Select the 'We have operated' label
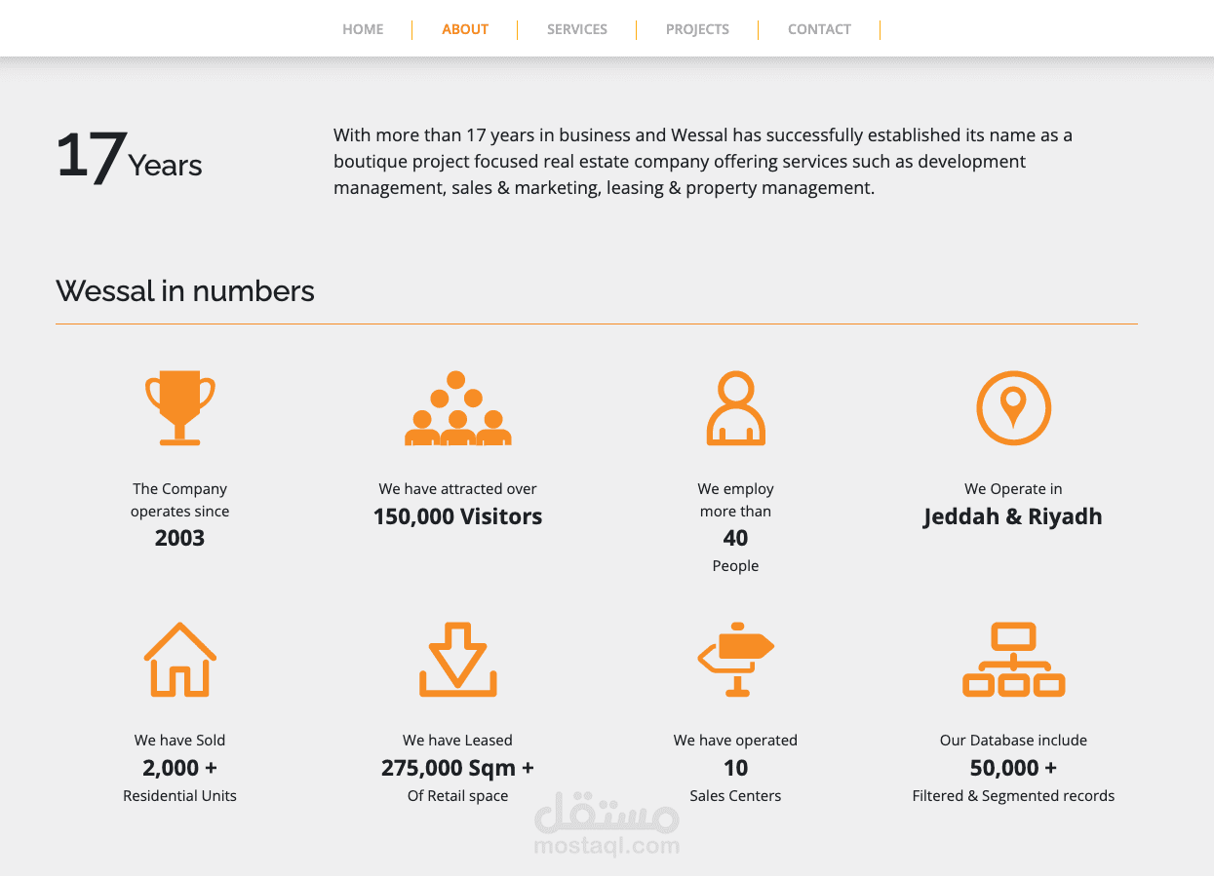Viewport: 1214px width, 876px height. (735, 741)
